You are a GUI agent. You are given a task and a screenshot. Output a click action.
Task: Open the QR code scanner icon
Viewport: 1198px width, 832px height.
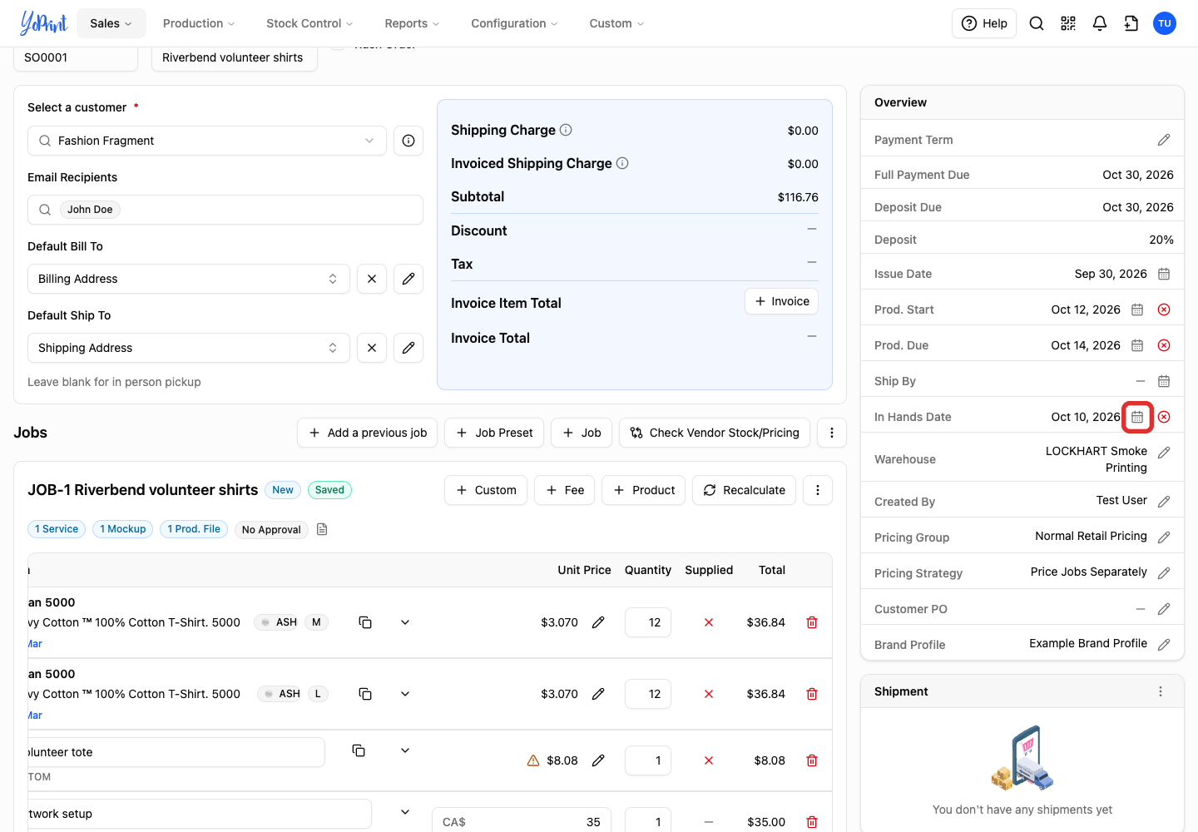(1068, 23)
